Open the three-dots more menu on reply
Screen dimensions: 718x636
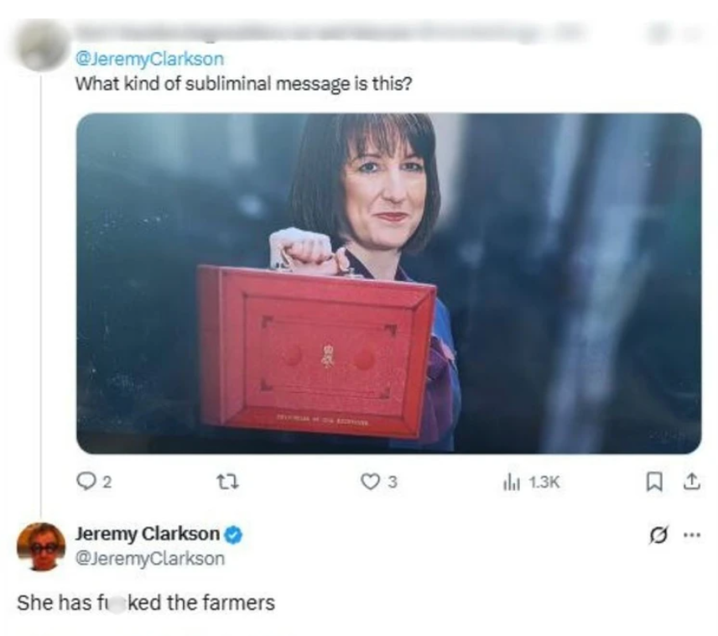click(x=692, y=534)
